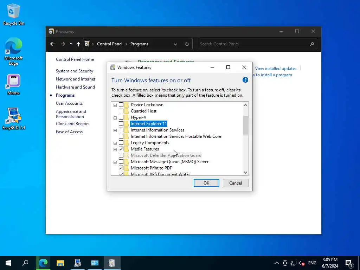Open File Explorer from the taskbar
The height and width of the screenshot is (270, 360).
(60, 263)
